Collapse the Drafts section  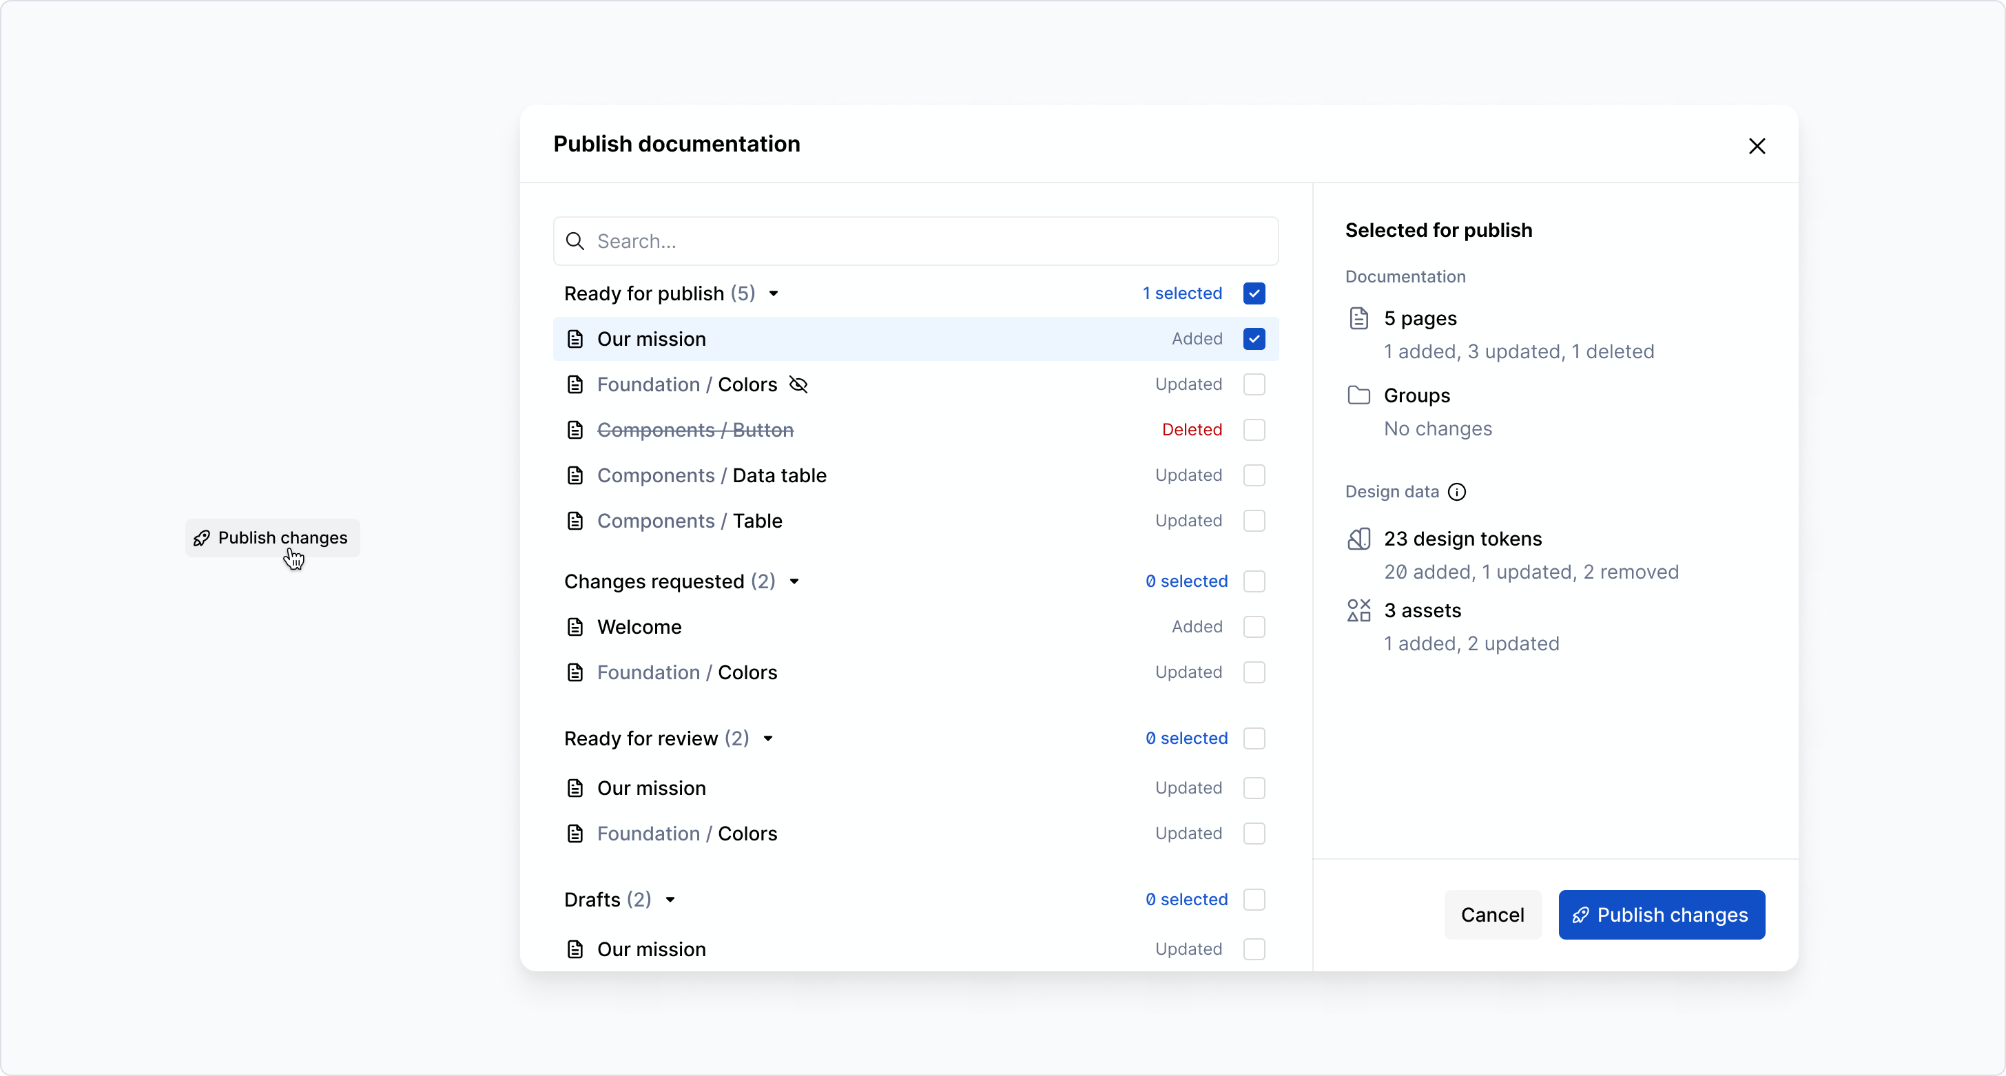coord(670,899)
